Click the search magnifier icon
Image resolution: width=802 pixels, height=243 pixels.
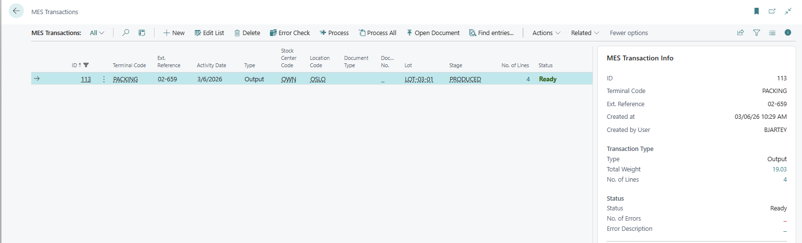126,33
